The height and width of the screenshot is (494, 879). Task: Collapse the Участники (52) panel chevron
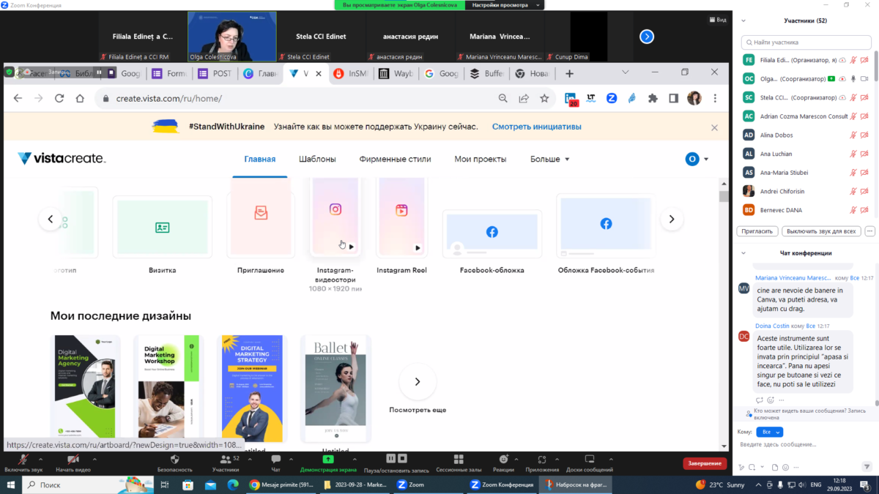(744, 20)
